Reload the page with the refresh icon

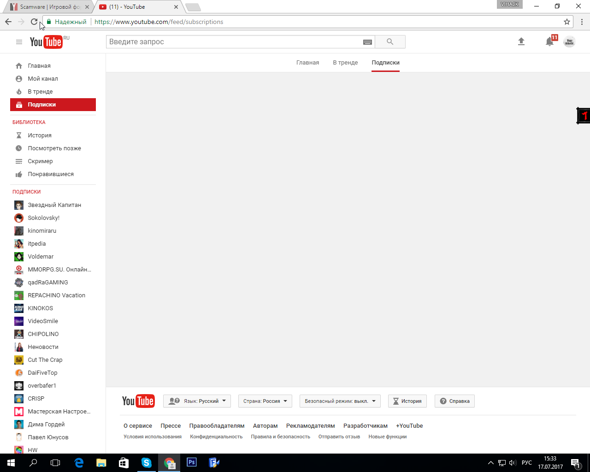pos(34,21)
